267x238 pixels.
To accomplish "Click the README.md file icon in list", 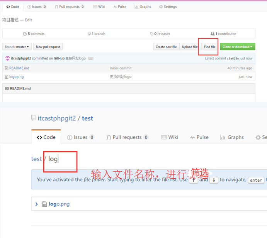I will pyautogui.click(x=7, y=68).
